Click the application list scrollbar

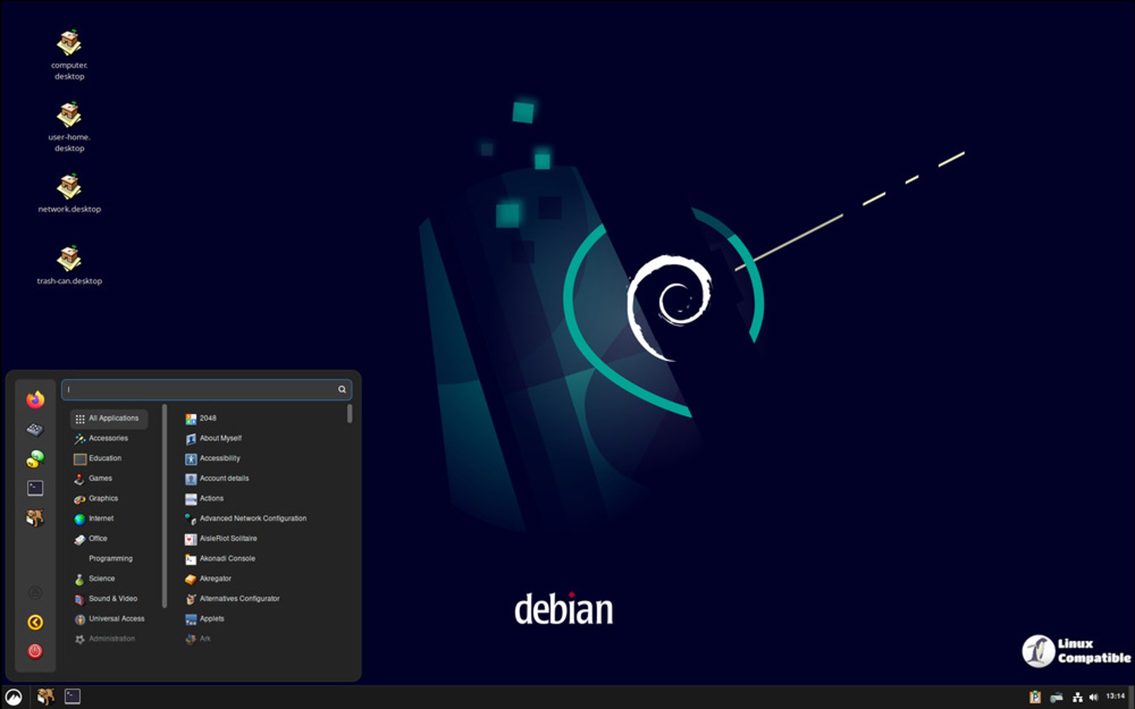click(x=350, y=414)
